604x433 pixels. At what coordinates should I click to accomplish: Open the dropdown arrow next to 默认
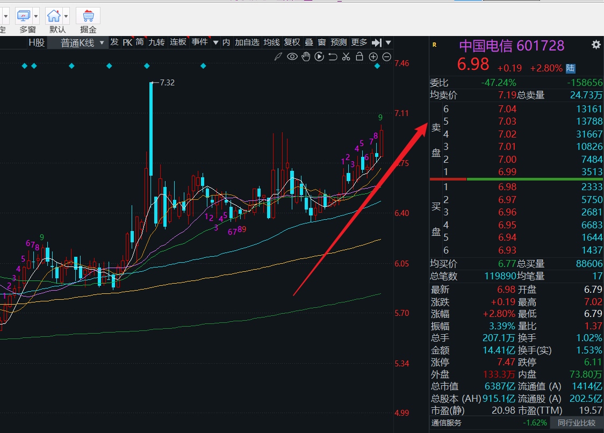coord(66,16)
